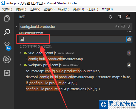
Task: Toggle Match Case option
Action: coord(117,26)
